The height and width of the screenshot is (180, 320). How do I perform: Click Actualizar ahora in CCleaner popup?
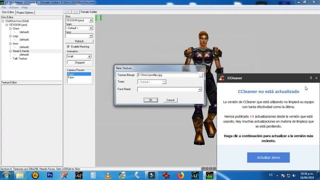click(268, 157)
